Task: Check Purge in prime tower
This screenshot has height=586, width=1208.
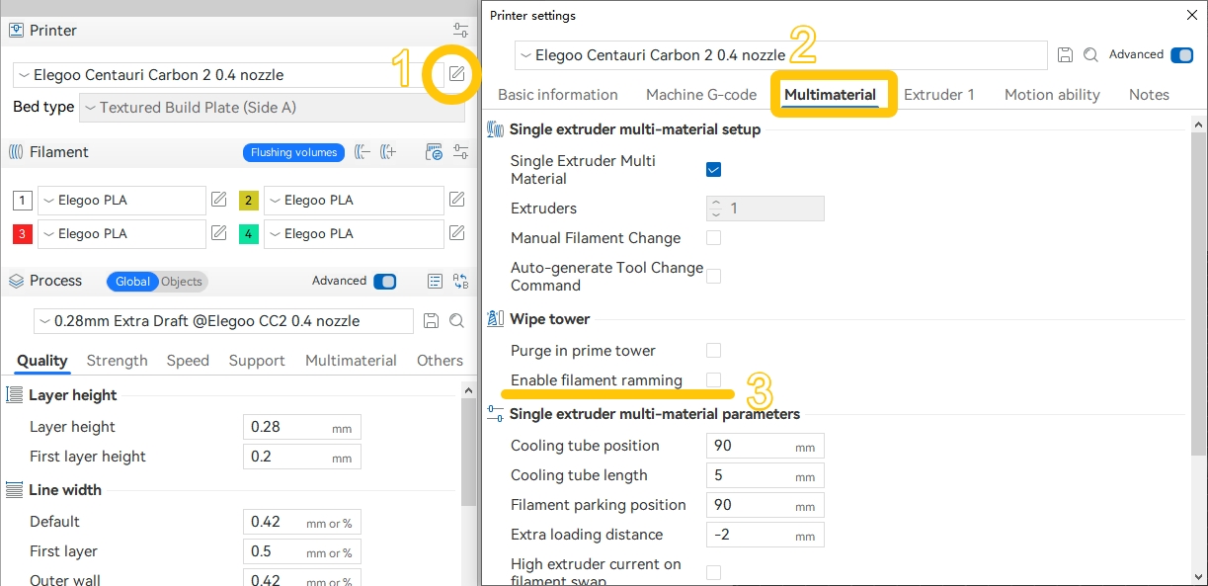Action: pos(713,351)
